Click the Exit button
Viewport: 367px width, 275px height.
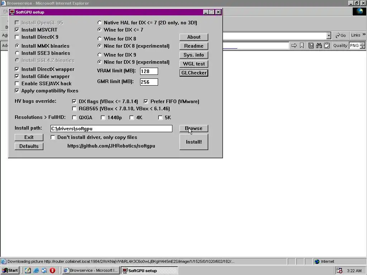pos(29,137)
